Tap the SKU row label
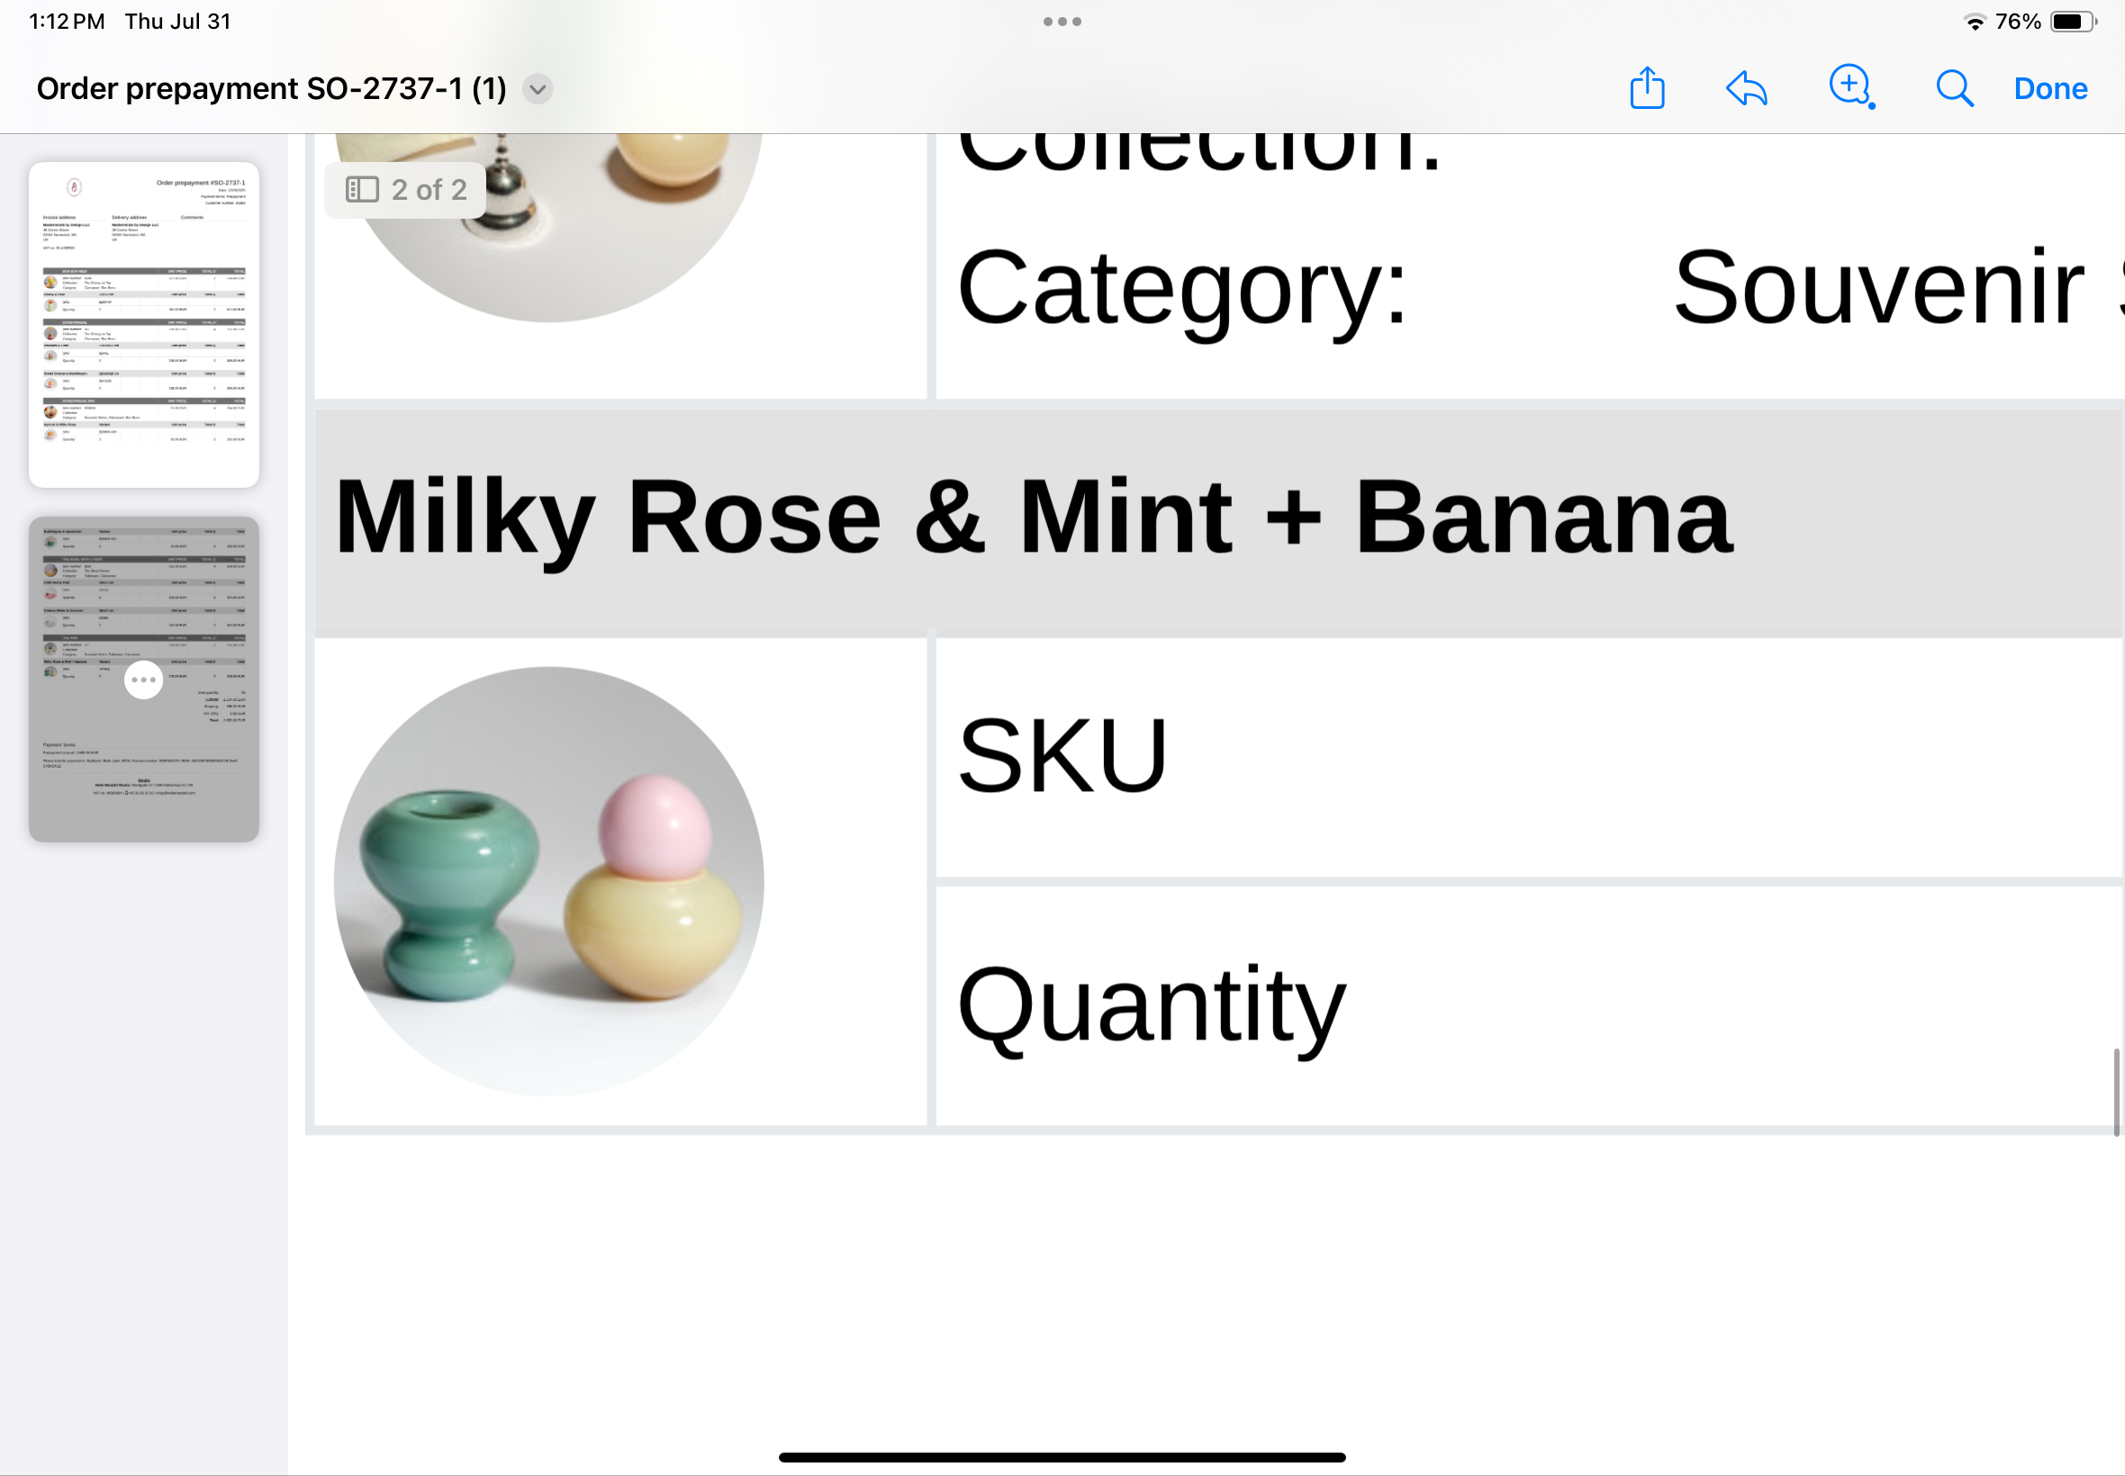This screenshot has width=2125, height=1476. click(x=1062, y=757)
